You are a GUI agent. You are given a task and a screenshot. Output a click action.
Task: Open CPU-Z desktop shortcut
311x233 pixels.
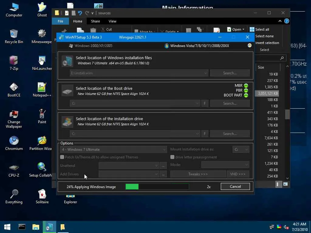pyautogui.click(x=14, y=170)
